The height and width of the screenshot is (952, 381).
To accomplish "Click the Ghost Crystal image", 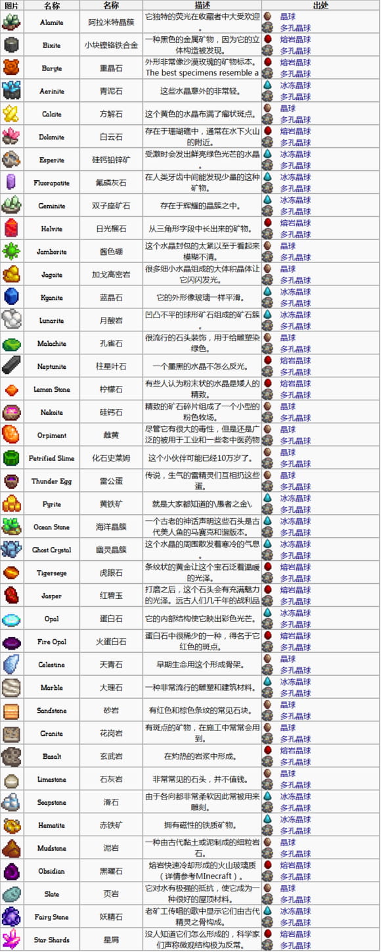I will (11, 550).
